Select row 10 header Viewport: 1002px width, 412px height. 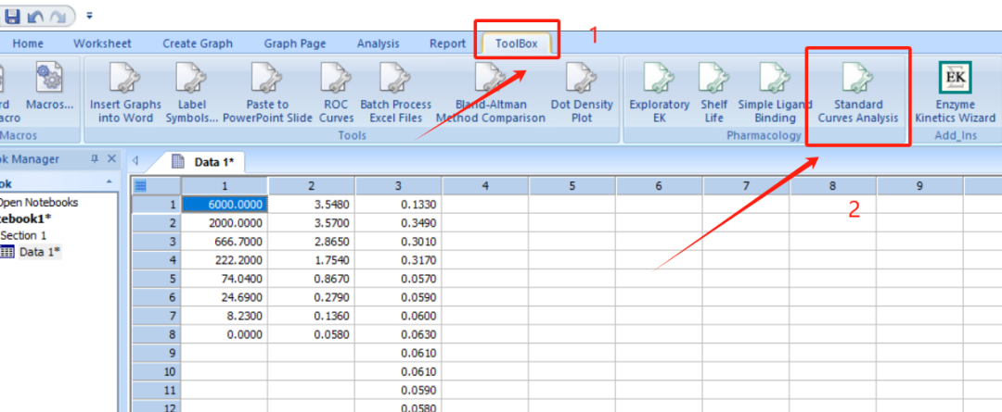click(x=156, y=372)
